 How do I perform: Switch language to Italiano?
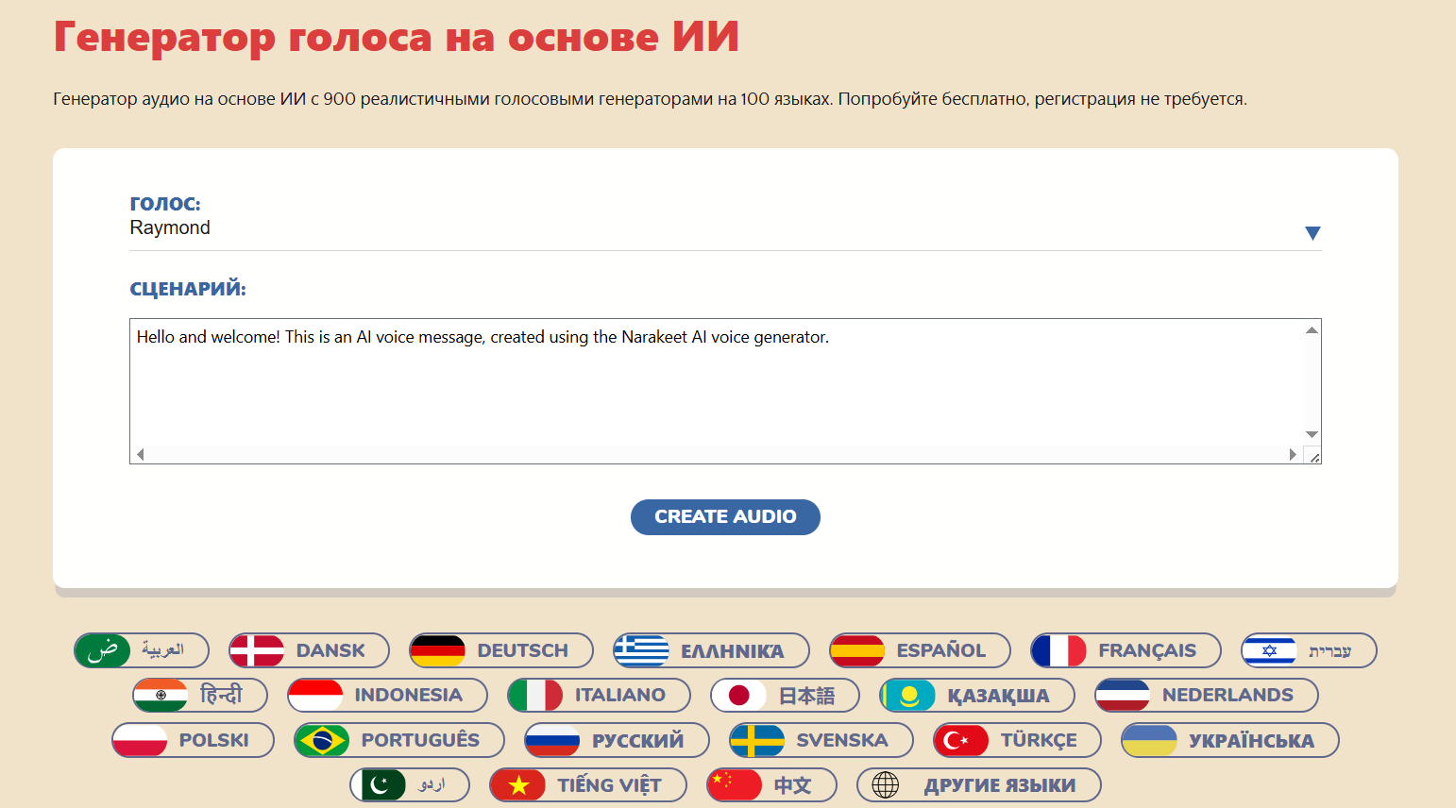[599, 696]
